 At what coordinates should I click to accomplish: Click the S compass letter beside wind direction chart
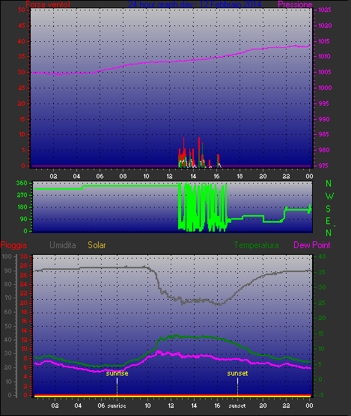coord(329,209)
